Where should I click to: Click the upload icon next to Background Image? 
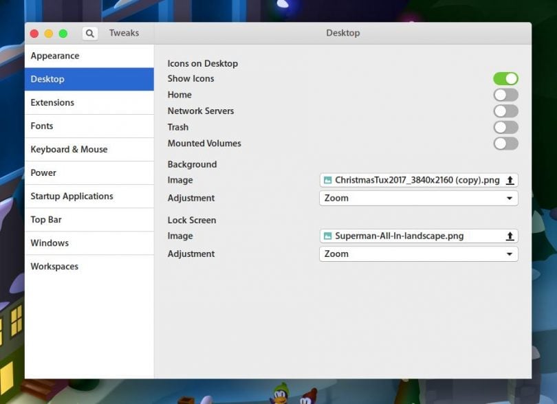pyautogui.click(x=510, y=180)
